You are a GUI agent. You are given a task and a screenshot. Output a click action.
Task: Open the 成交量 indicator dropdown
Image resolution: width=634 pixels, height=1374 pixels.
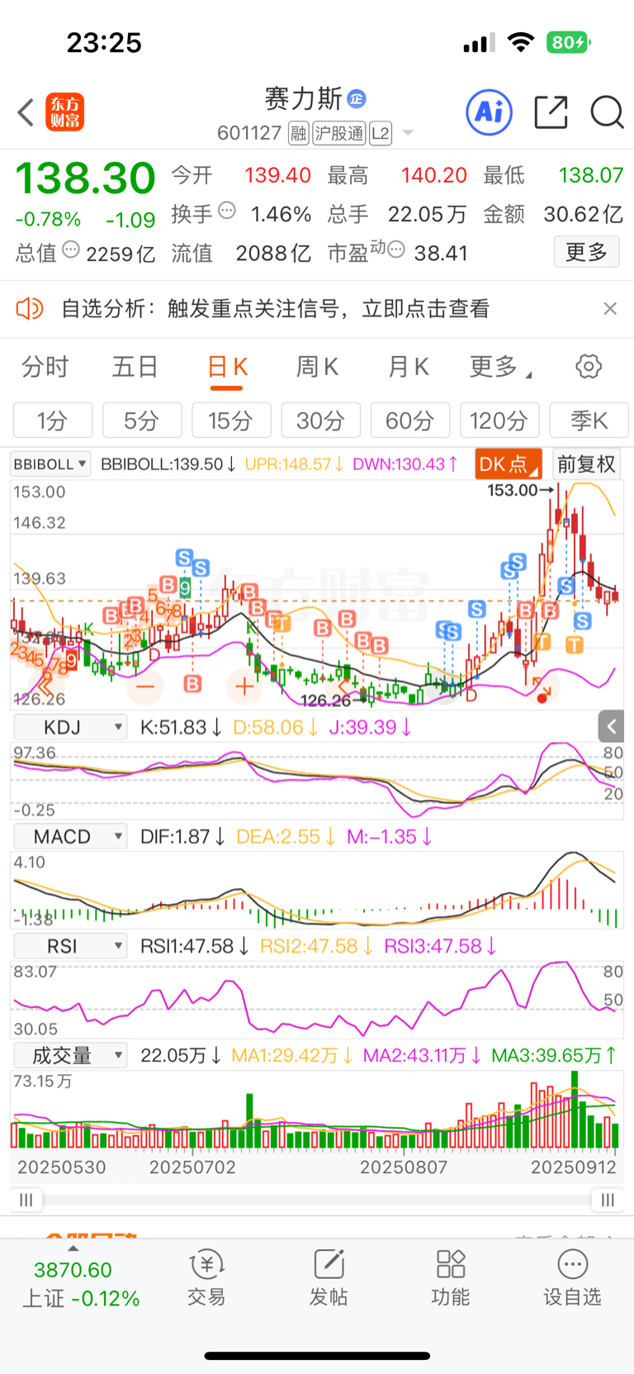pyautogui.click(x=70, y=1055)
